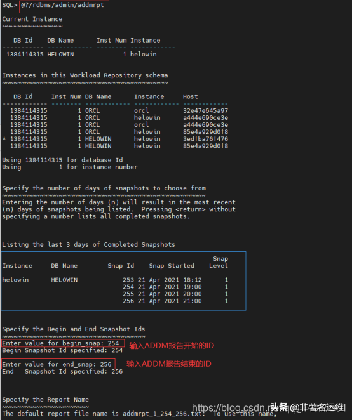
Task: Select the 'Specify the Report Name' heading
Action: pyautogui.click(x=45, y=400)
